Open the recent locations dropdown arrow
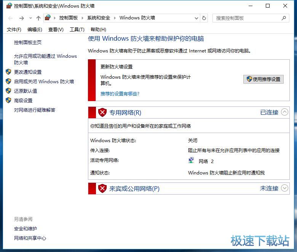 point(30,18)
